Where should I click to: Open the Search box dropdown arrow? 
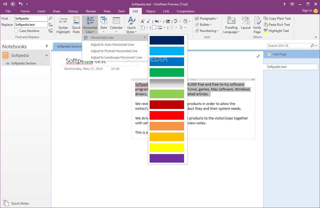[x=316, y=46]
